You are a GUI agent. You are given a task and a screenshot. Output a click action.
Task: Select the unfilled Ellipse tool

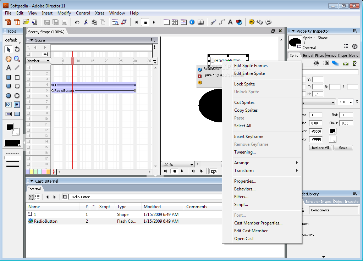(17, 95)
